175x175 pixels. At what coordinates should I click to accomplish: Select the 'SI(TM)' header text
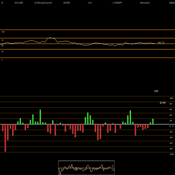point(66,3)
